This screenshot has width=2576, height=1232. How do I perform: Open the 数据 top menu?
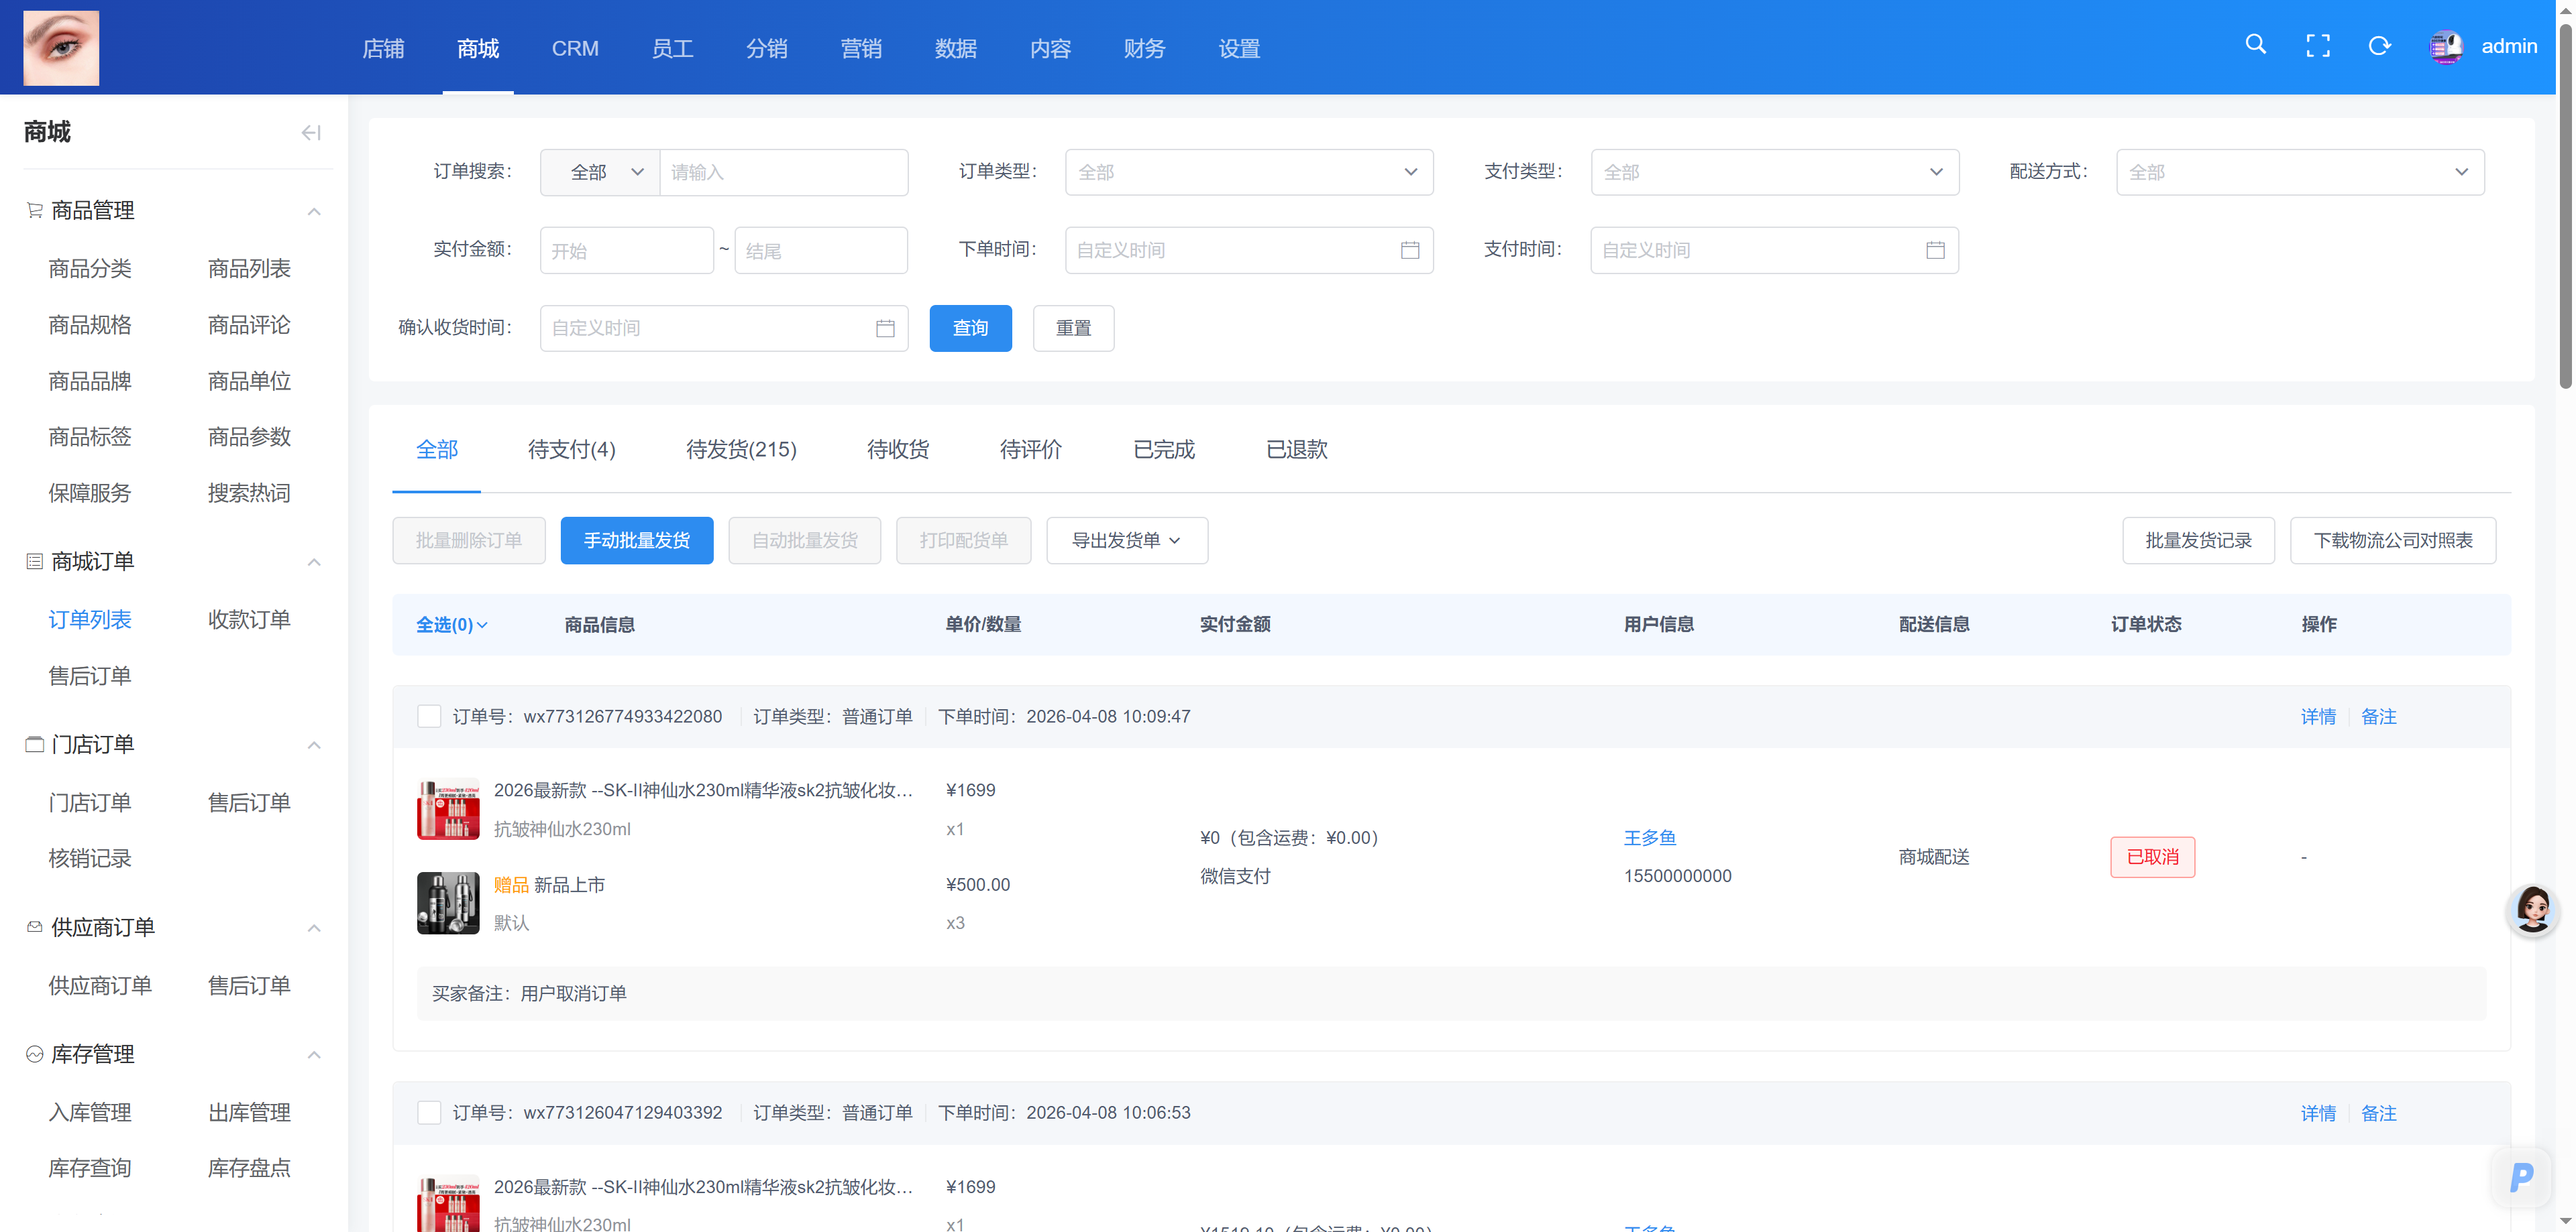(x=956, y=48)
